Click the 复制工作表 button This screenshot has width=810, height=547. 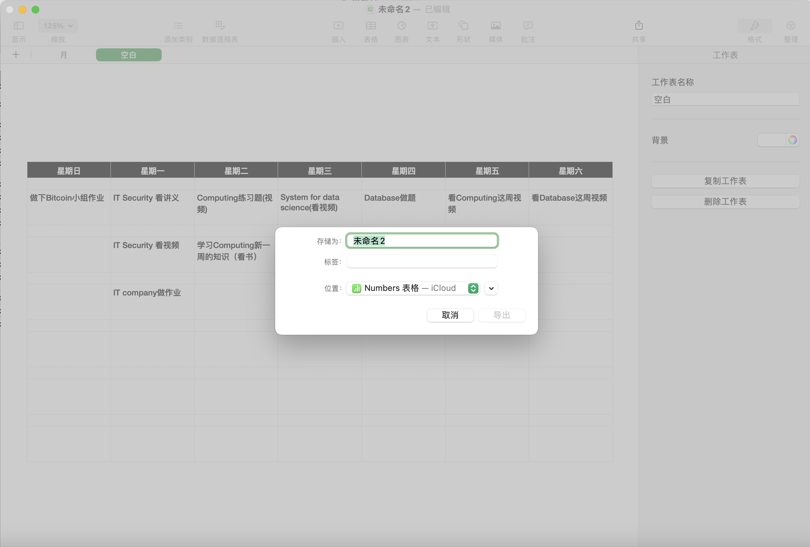(725, 181)
